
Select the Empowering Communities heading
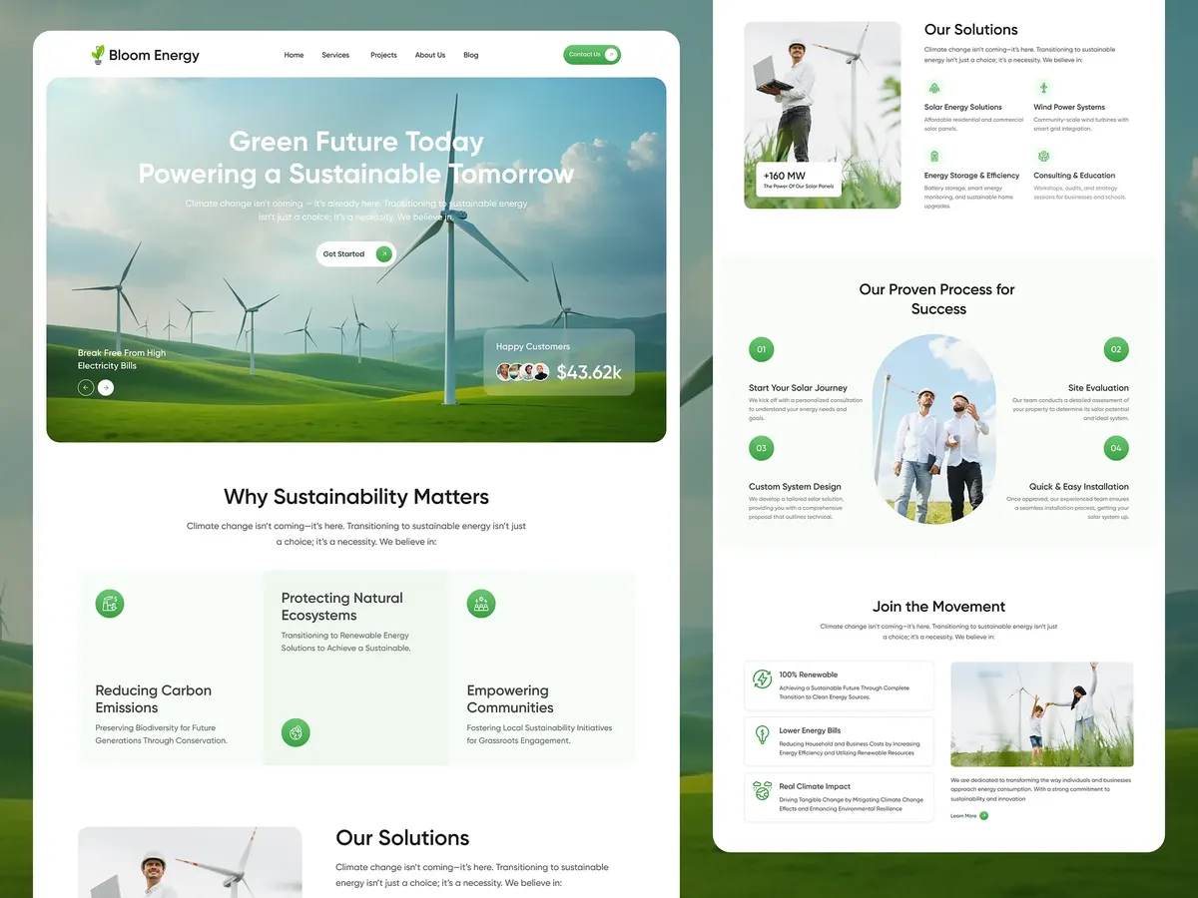point(510,698)
